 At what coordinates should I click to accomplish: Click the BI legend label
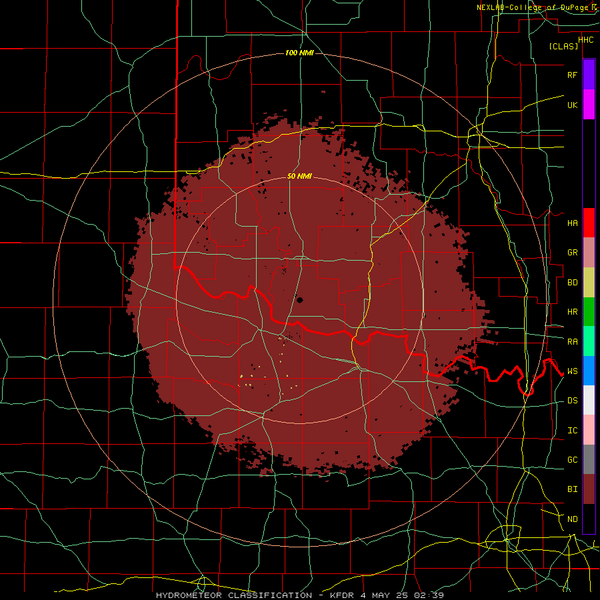572,489
